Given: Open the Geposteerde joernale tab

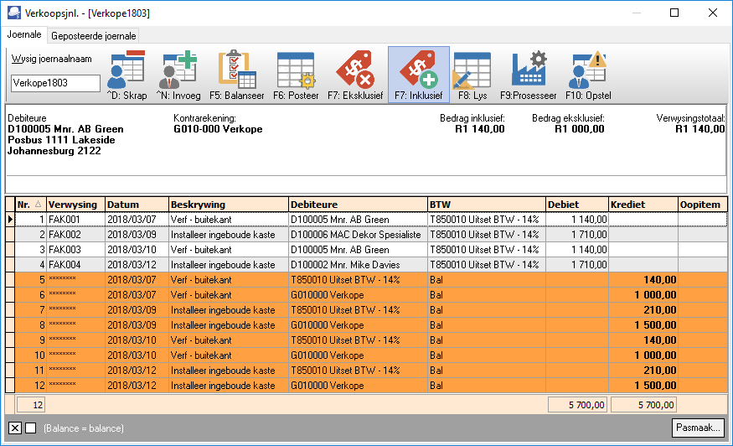Looking at the screenshot, I should (94, 36).
